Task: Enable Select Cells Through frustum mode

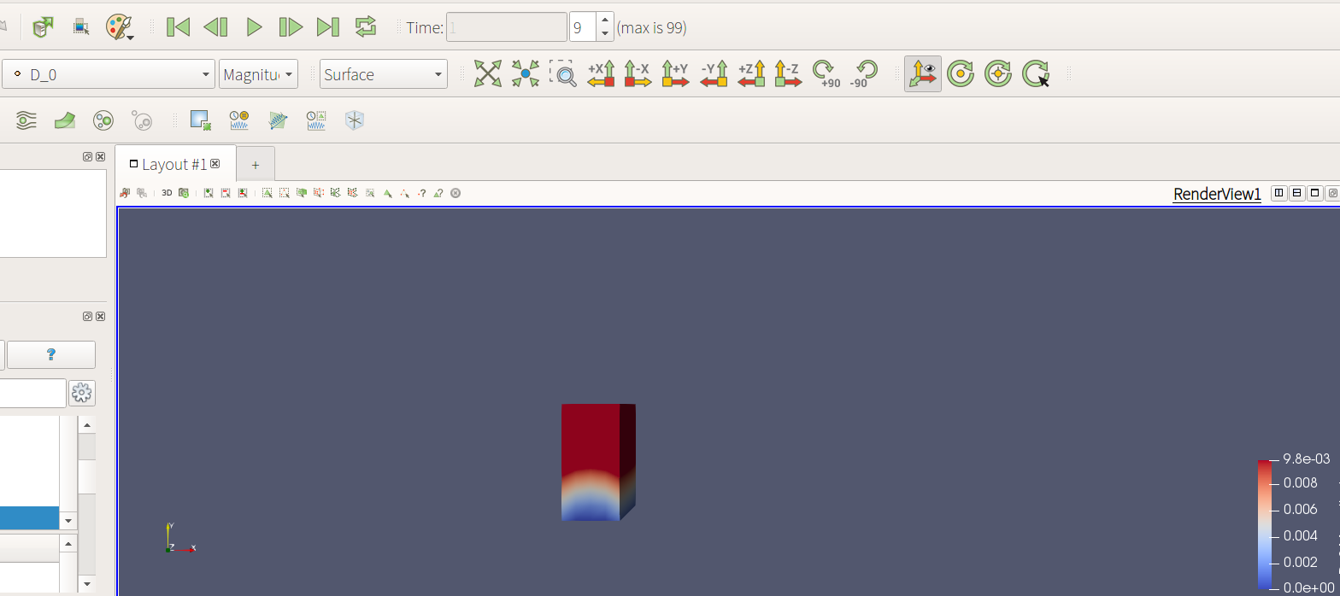Action: tap(302, 193)
